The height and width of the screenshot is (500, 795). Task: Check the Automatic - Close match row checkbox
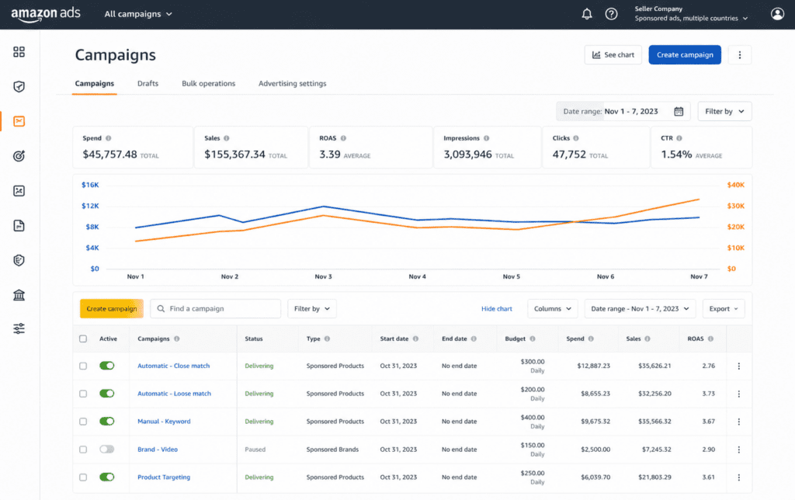pyautogui.click(x=83, y=366)
